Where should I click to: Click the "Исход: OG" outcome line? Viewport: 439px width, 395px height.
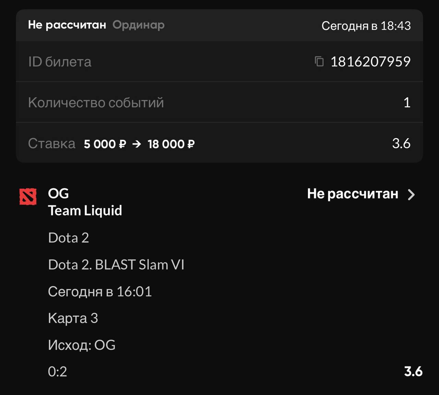coord(82,345)
